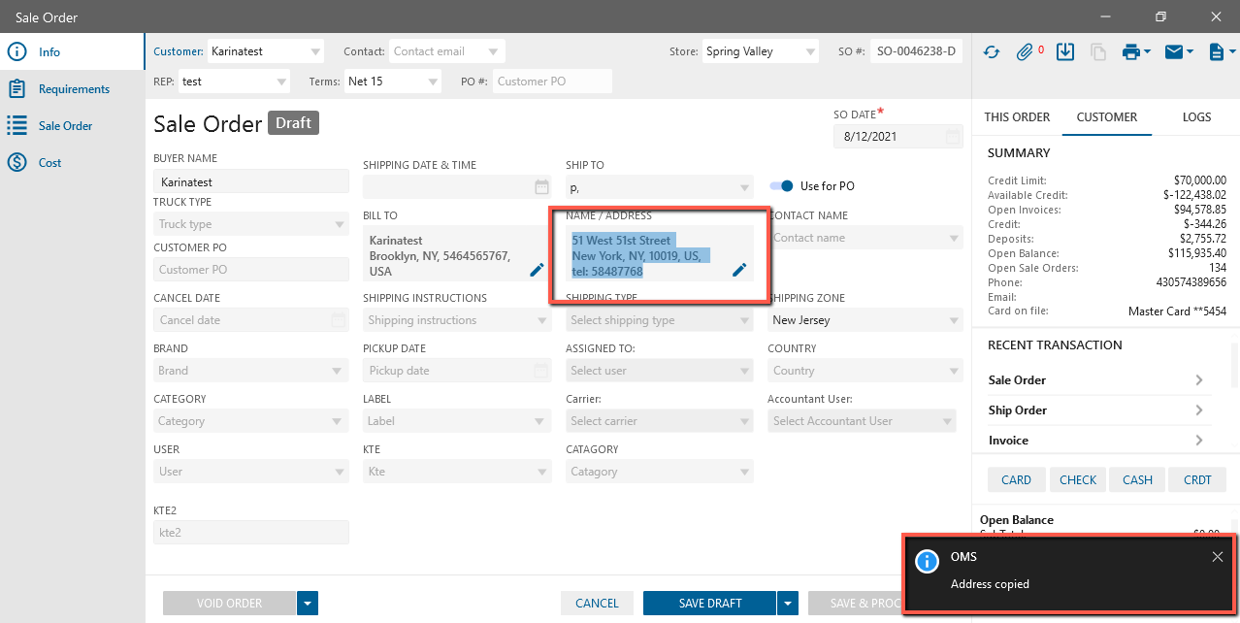Edit the Bill To address pencil
The image size is (1240, 623).
pos(537,270)
